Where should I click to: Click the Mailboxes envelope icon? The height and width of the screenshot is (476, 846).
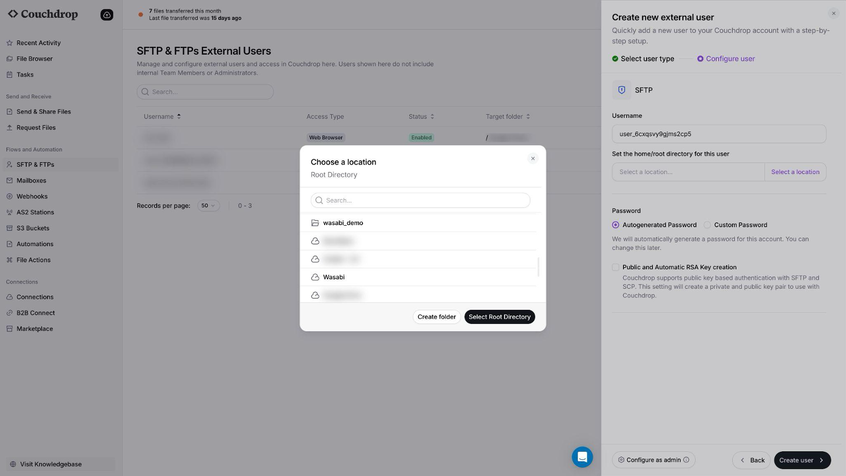pos(9,180)
